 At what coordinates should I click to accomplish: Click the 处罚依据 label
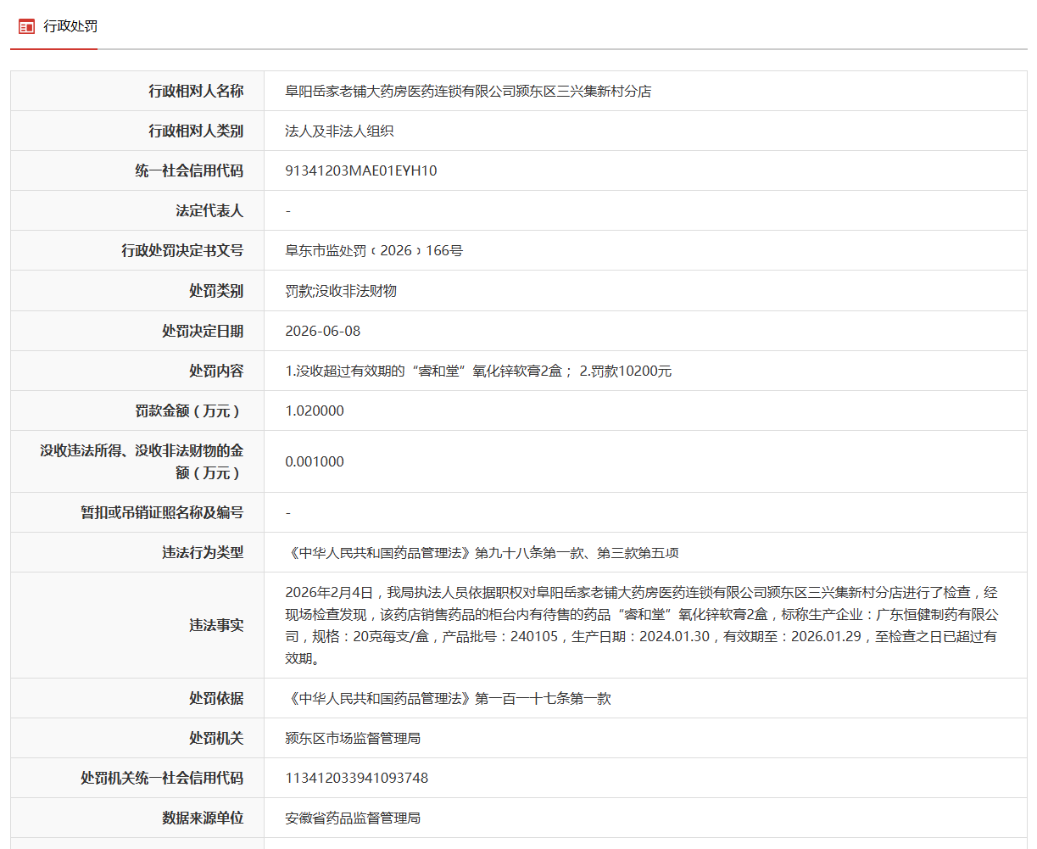[216, 698]
